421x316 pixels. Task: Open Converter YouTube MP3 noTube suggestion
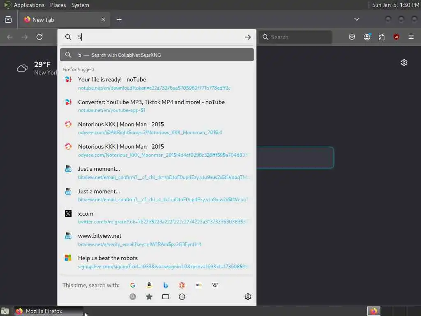(x=157, y=106)
